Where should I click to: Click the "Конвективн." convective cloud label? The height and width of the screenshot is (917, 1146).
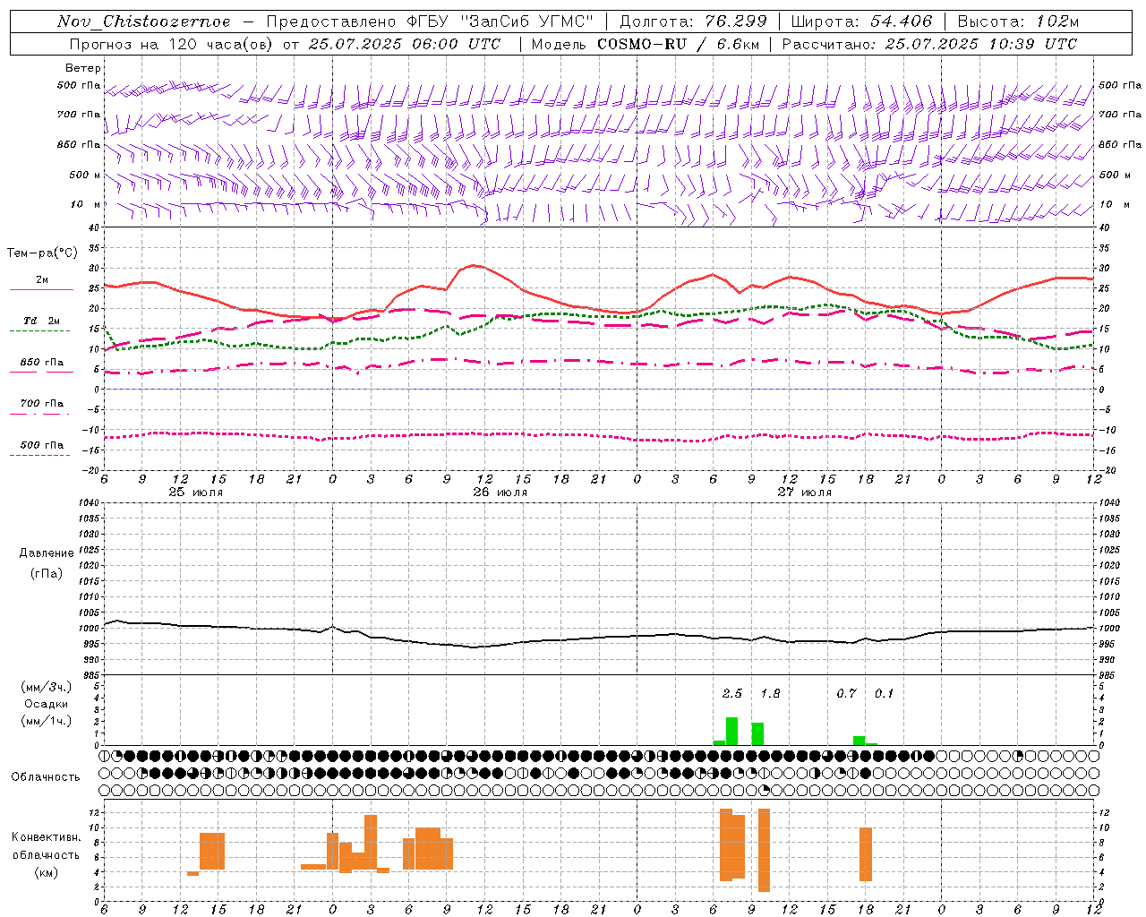46,837
